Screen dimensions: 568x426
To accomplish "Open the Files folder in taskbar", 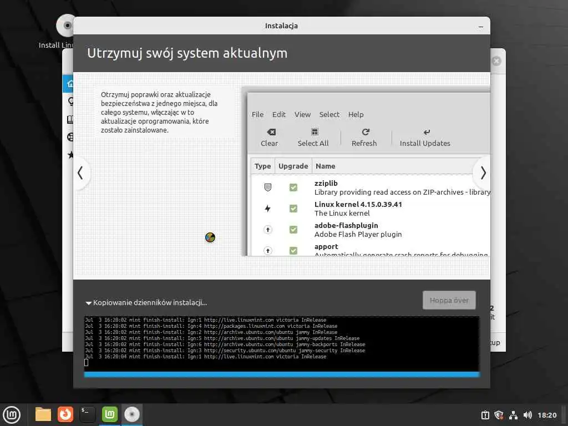I will tap(43, 415).
